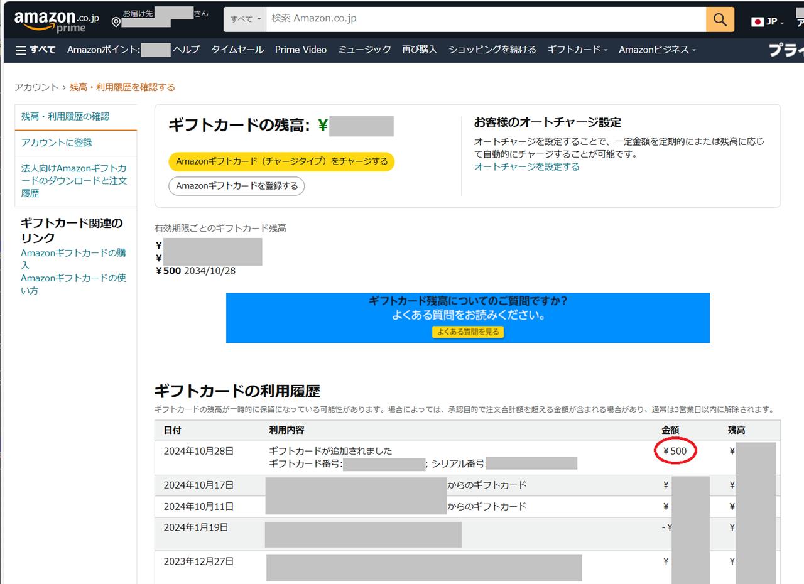Click the 検索 Amazon.co.jp search field
Screen dimensions: 804x584
point(486,19)
